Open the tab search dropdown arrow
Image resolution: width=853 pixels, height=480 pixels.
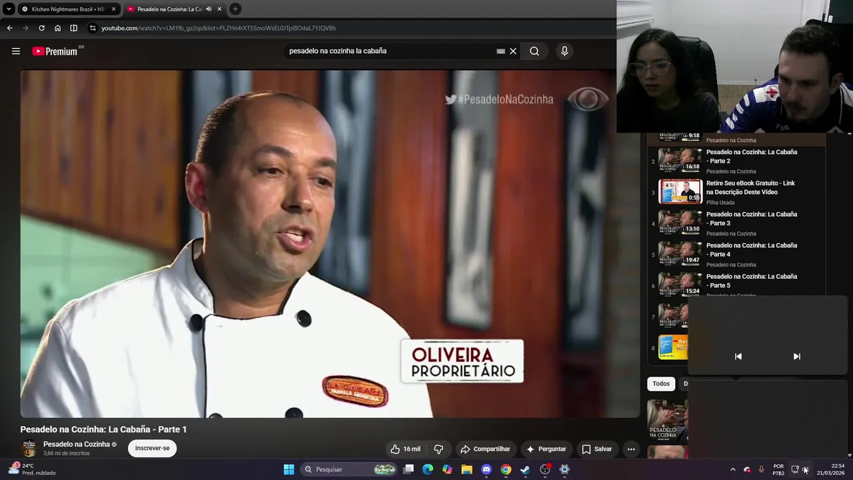point(9,9)
